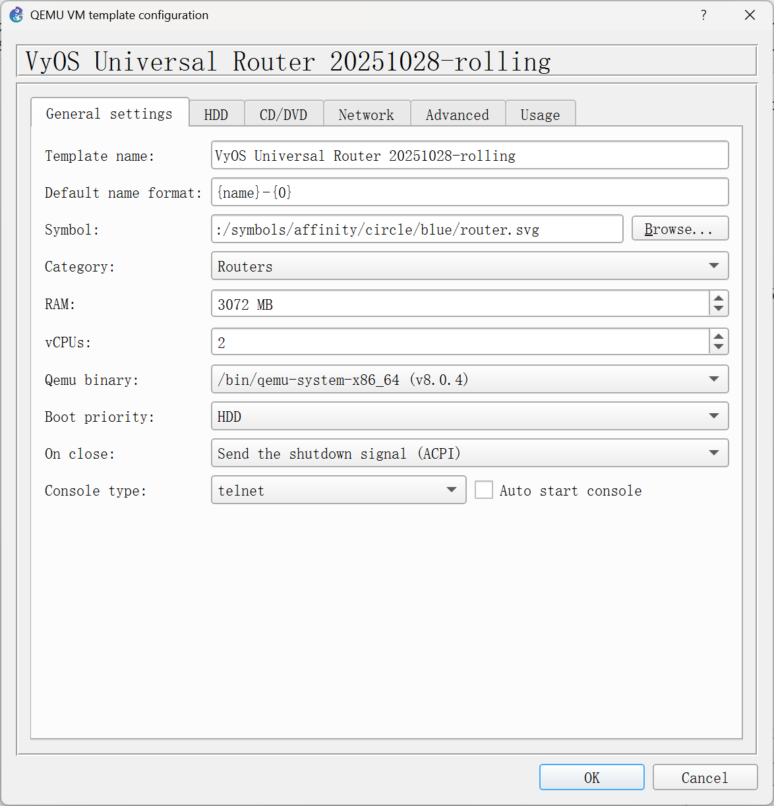Increment vCPUs with the up arrow
This screenshot has width=774, height=806.
(x=719, y=336)
